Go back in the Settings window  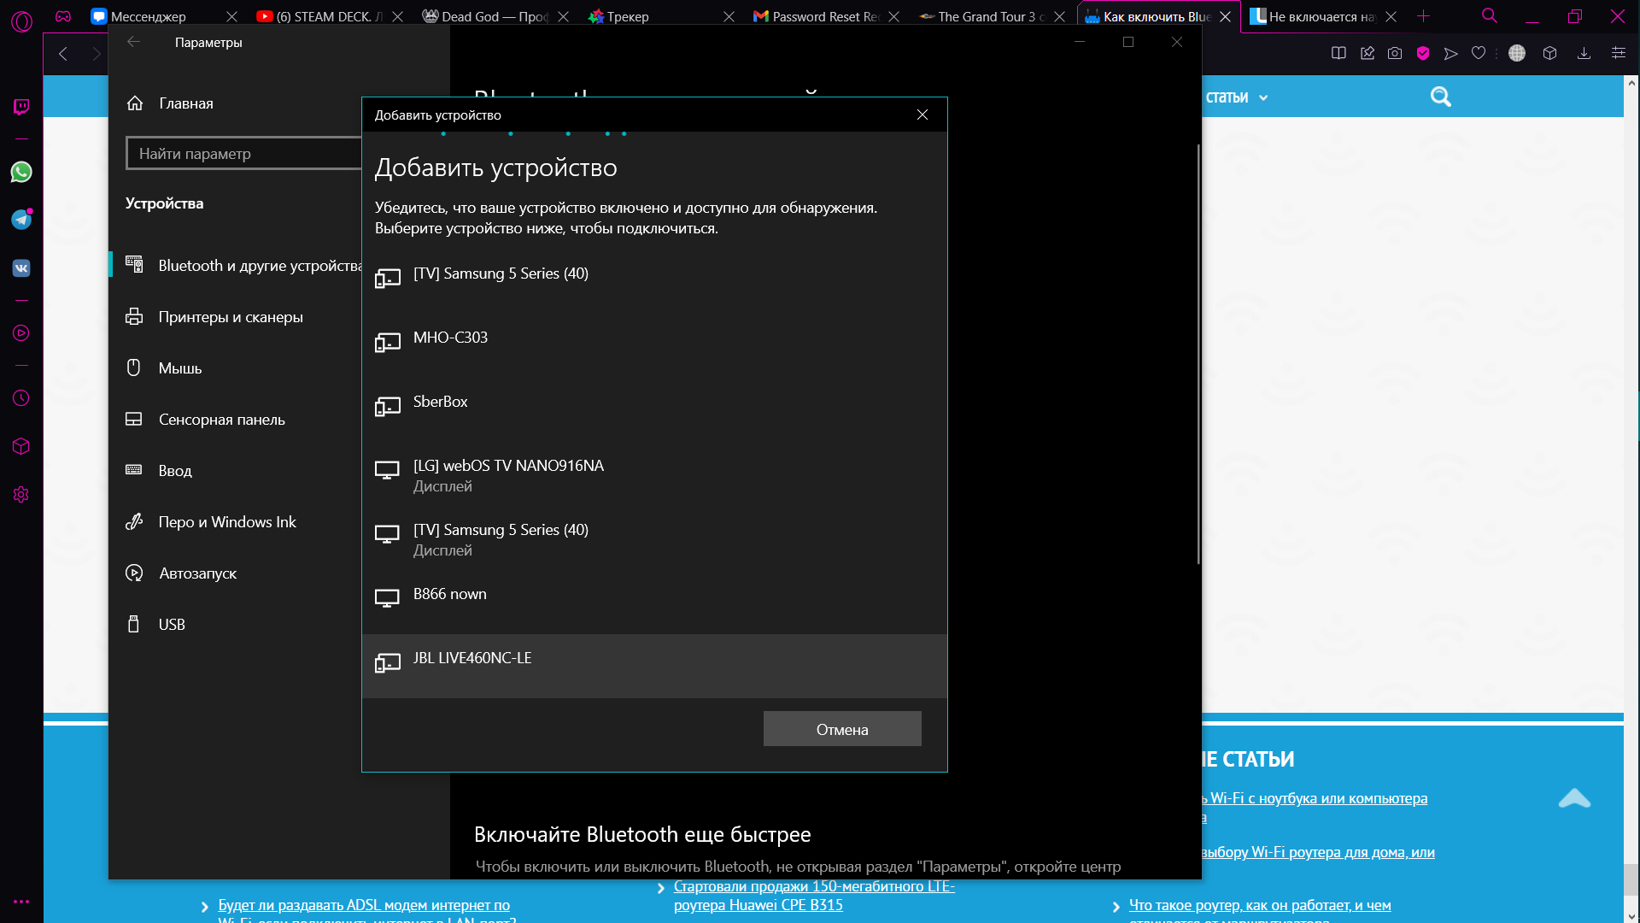(134, 42)
